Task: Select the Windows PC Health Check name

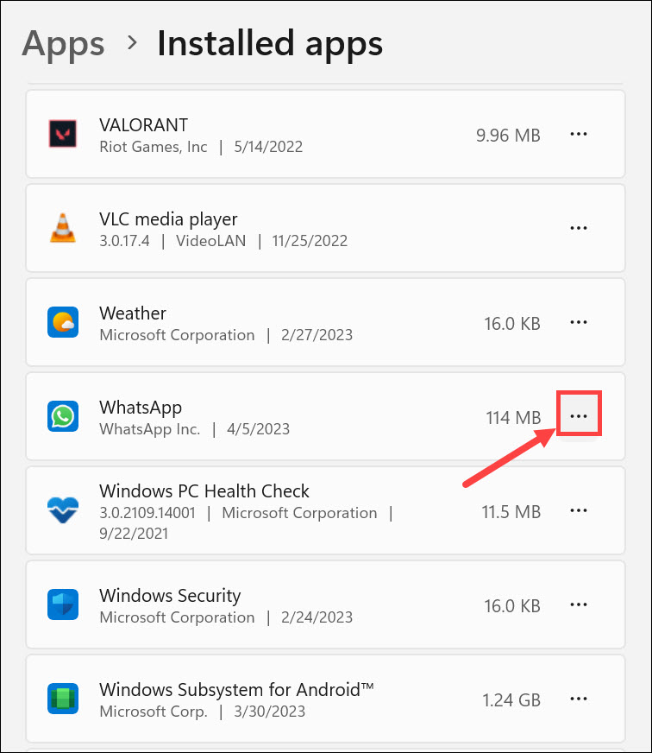Action: pos(204,490)
